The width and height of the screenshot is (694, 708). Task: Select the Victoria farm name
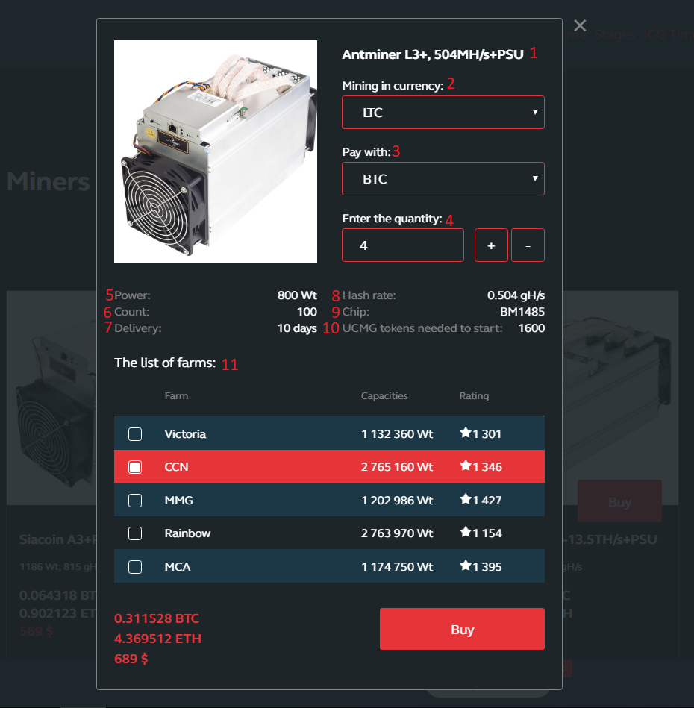[x=185, y=434]
